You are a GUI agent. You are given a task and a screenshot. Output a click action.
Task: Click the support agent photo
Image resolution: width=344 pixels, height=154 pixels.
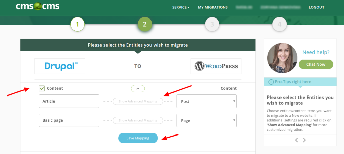tap(282, 58)
